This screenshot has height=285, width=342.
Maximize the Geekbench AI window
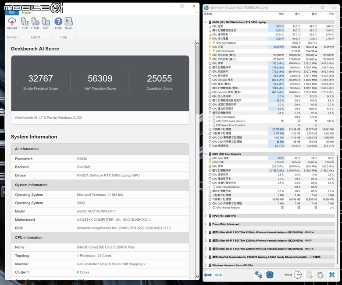[182, 6]
